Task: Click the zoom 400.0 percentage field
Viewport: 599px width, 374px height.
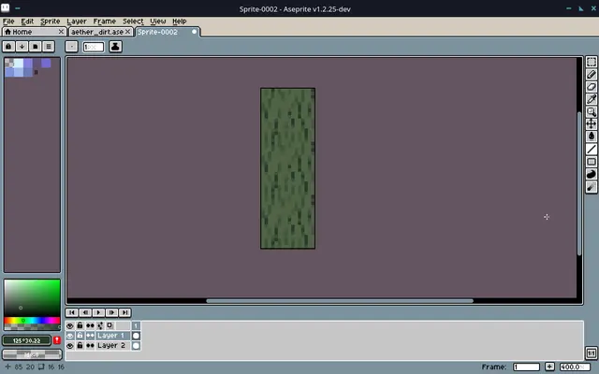Action: pyautogui.click(x=575, y=367)
